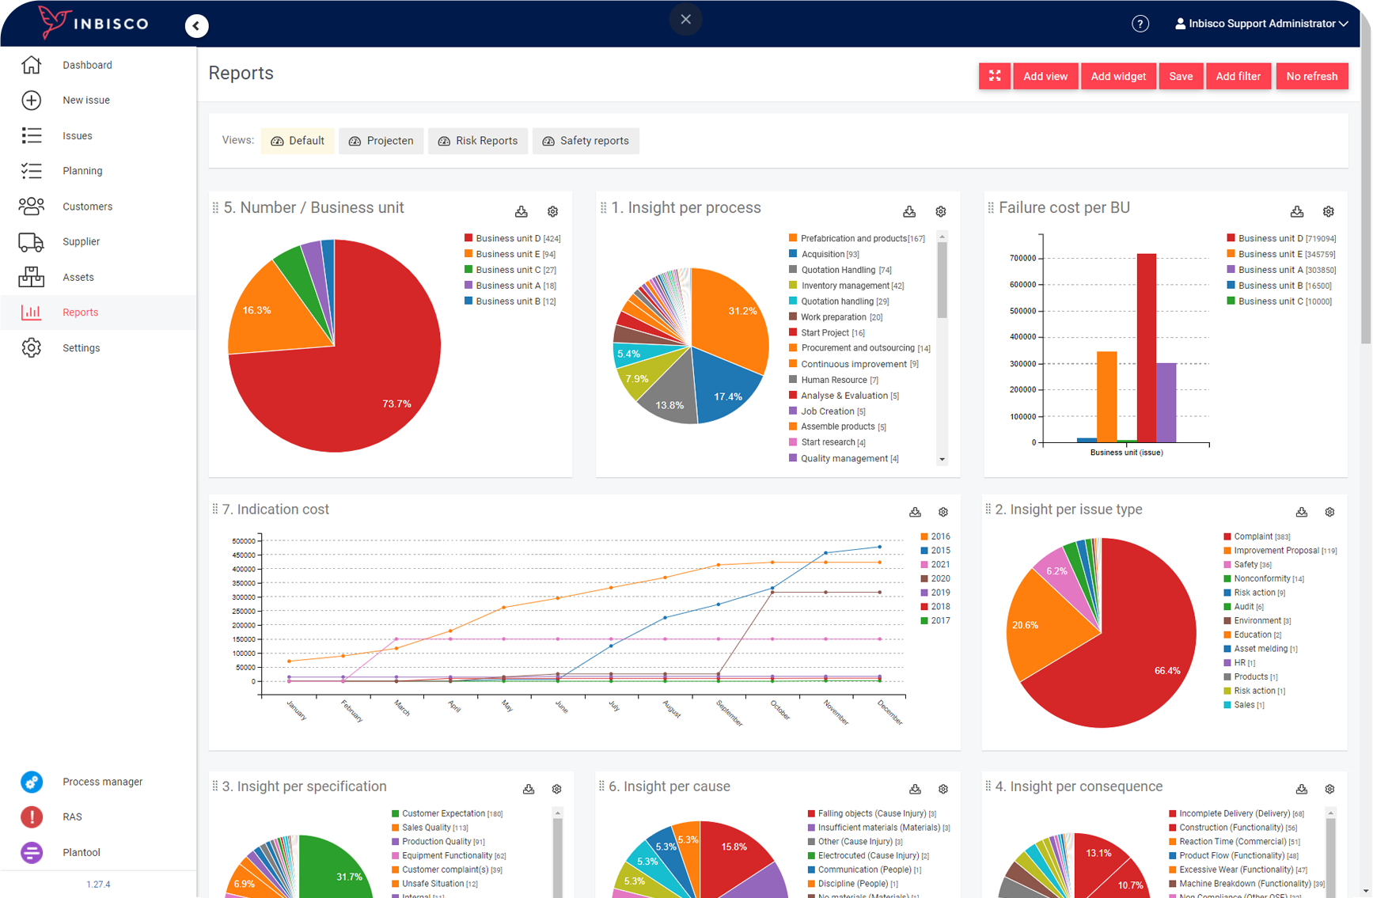
Task: Click the RAS exclamation icon
Action: 32,817
